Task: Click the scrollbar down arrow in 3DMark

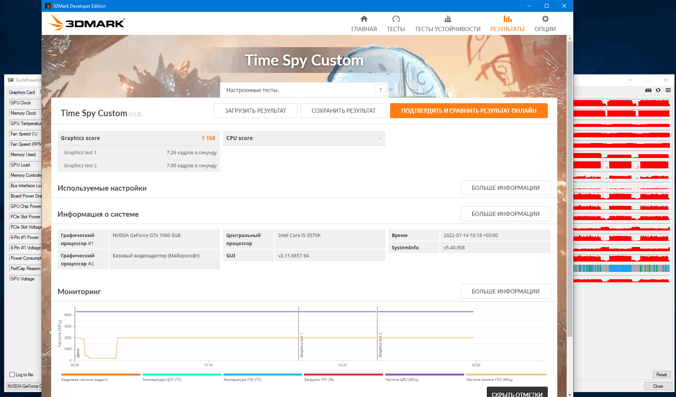Action: (x=570, y=394)
